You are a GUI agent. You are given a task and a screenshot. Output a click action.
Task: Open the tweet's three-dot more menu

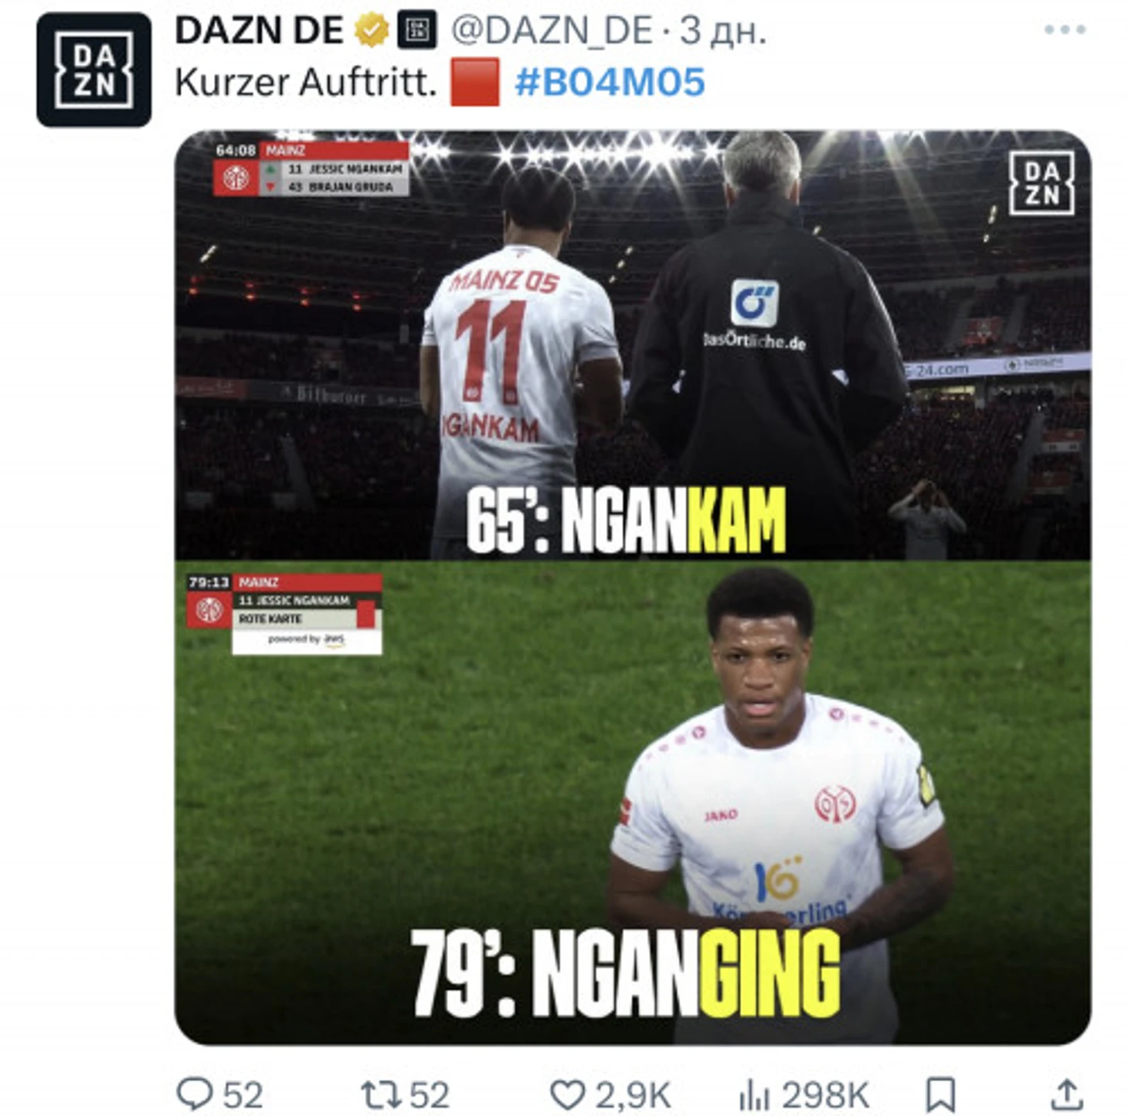pos(1065,30)
